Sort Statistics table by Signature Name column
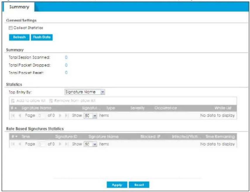This screenshot has width=250, height=192. 36,108
